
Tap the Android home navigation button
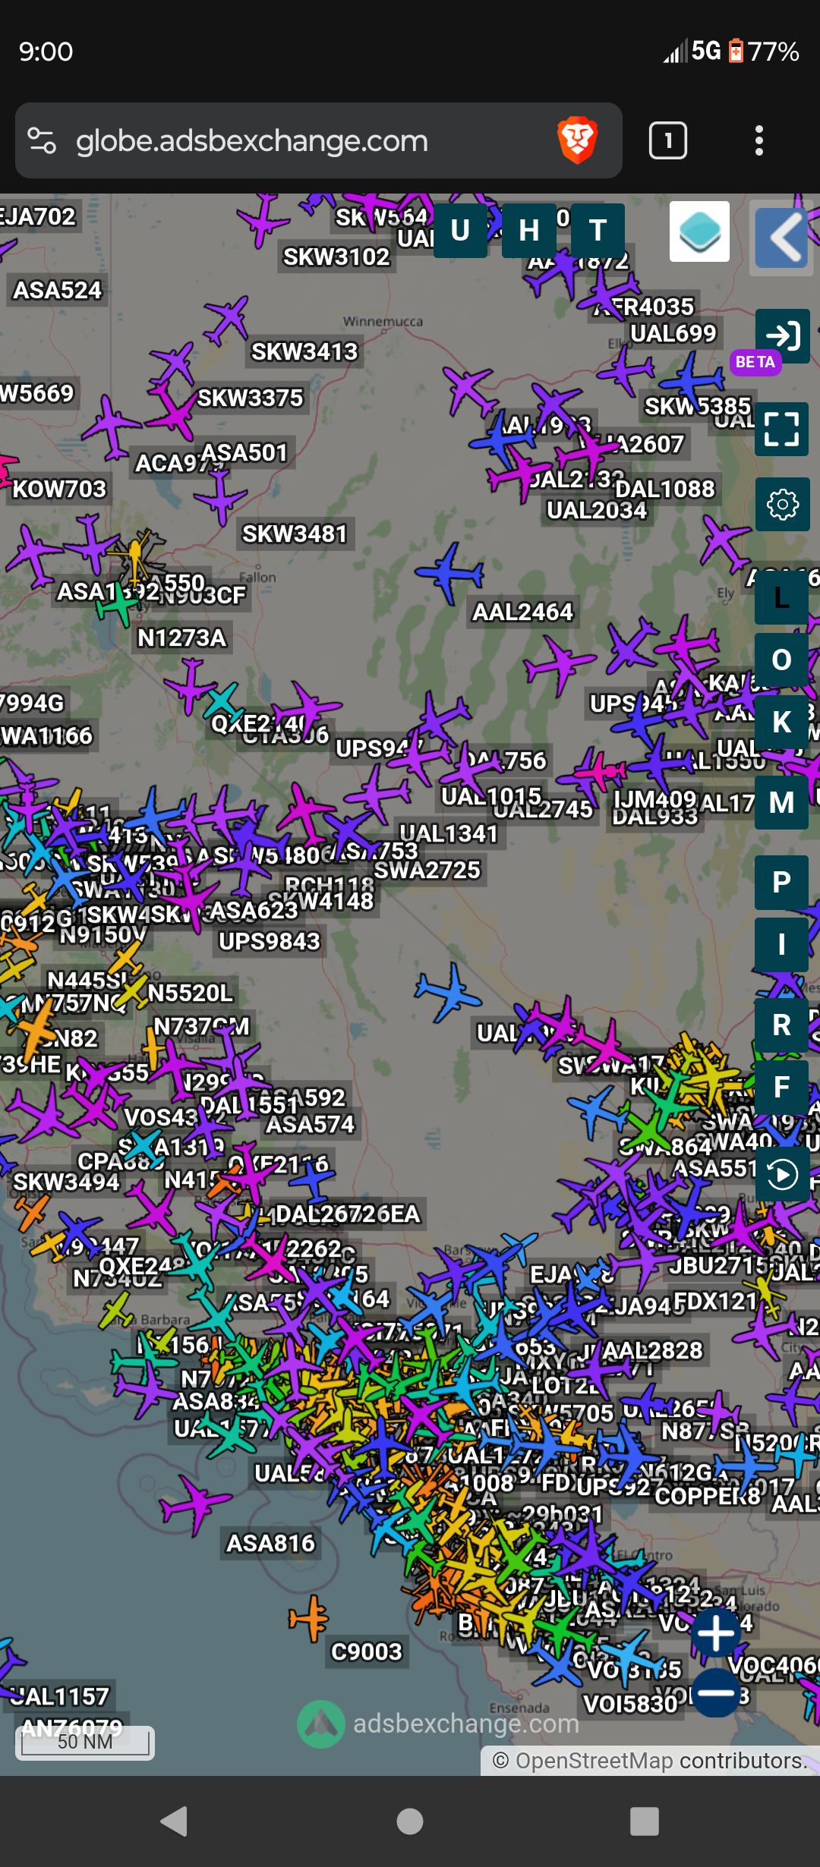pyautogui.click(x=410, y=1821)
